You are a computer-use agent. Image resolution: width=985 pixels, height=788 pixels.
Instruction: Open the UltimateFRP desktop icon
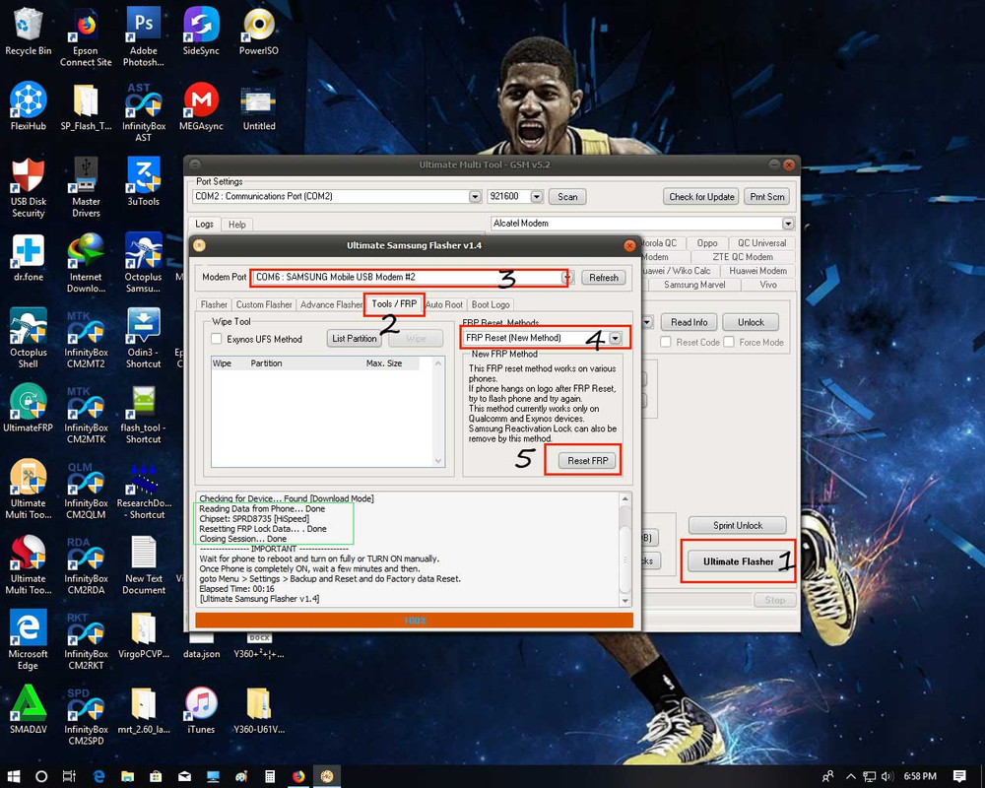point(29,407)
